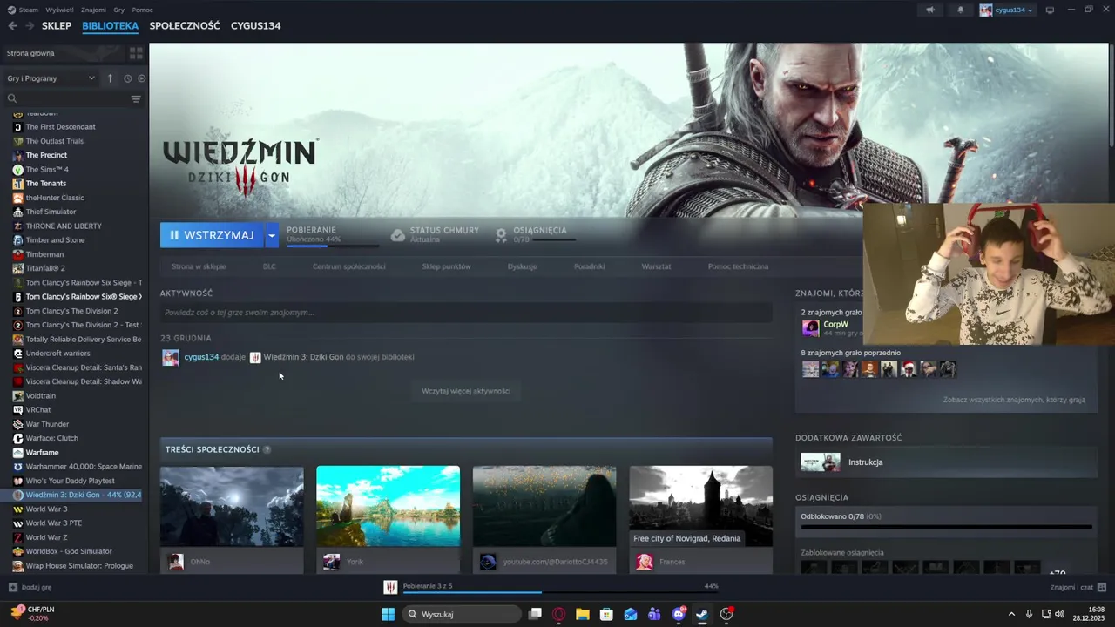
Task: Select Wiedźmin 3: Dziki Gon in library
Action: point(73,495)
